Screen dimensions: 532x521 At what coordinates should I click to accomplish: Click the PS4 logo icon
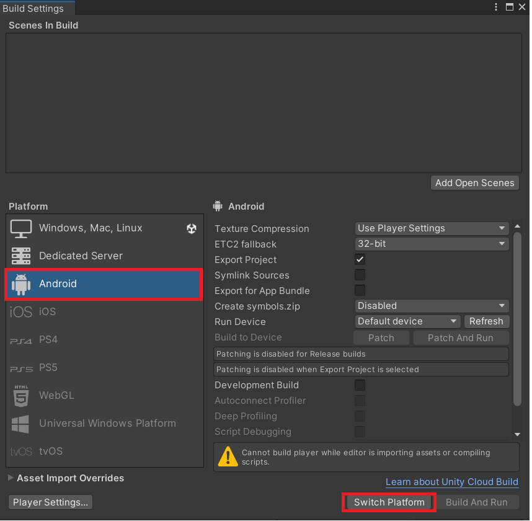click(21, 341)
